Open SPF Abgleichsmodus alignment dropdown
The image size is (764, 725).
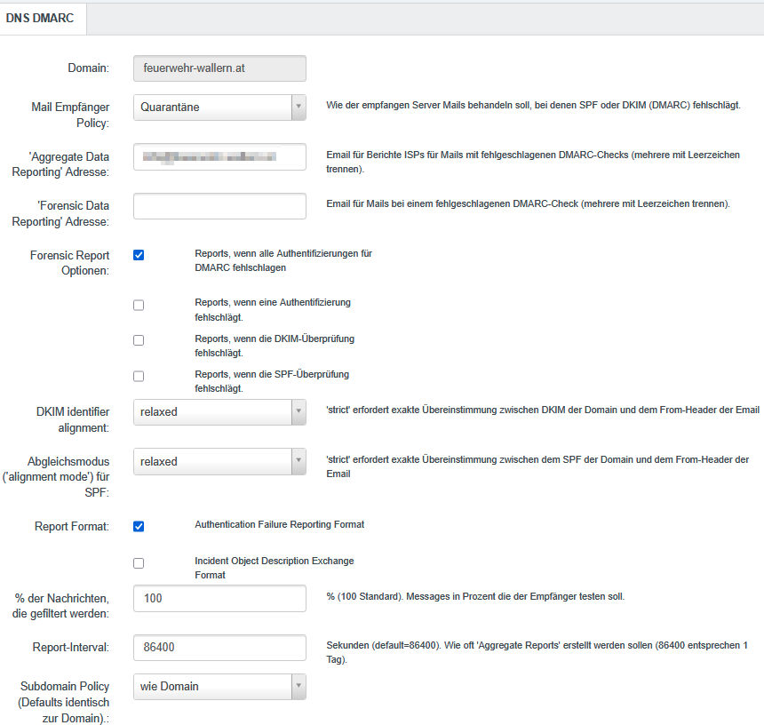298,462
